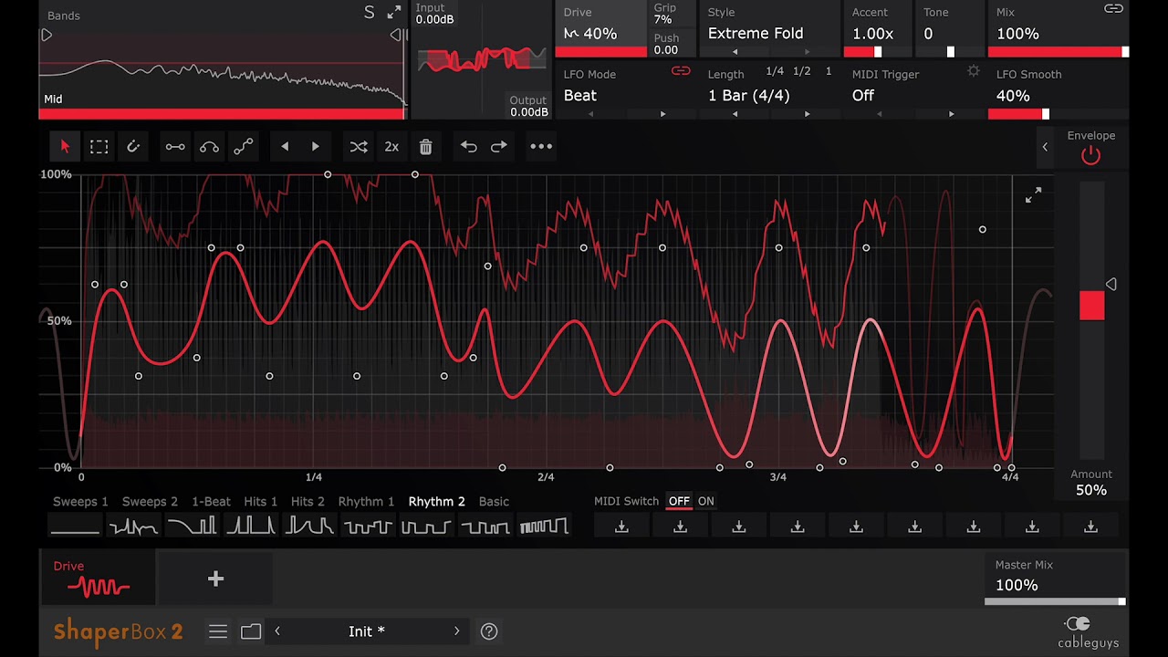Select the pointer arrow edit tool
This screenshot has height=657, width=1168.
65,146
